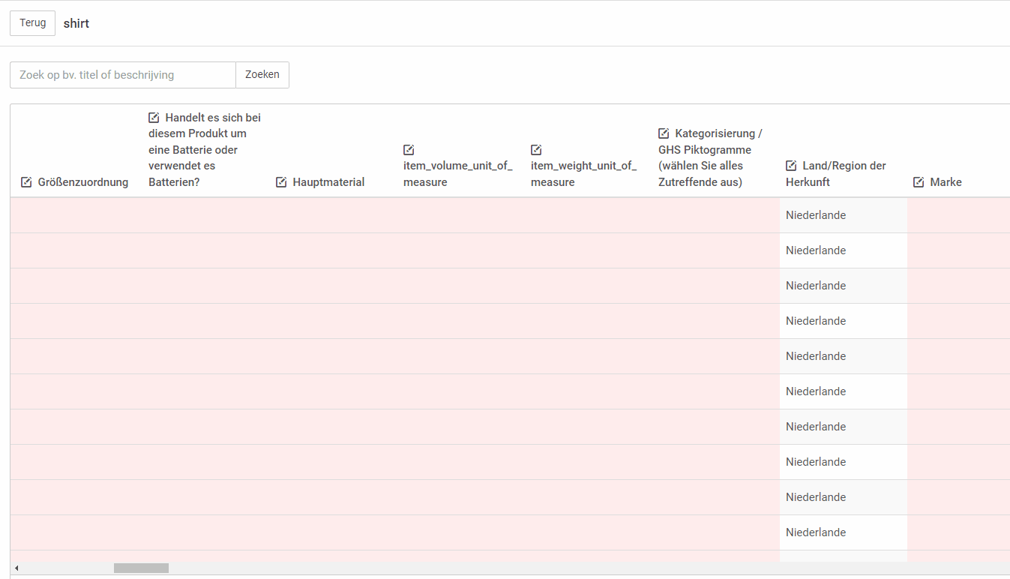Click the edit icon for the Batterie question column
The height and width of the screenshot is (579, 1010).
click(x=154, y=118)
